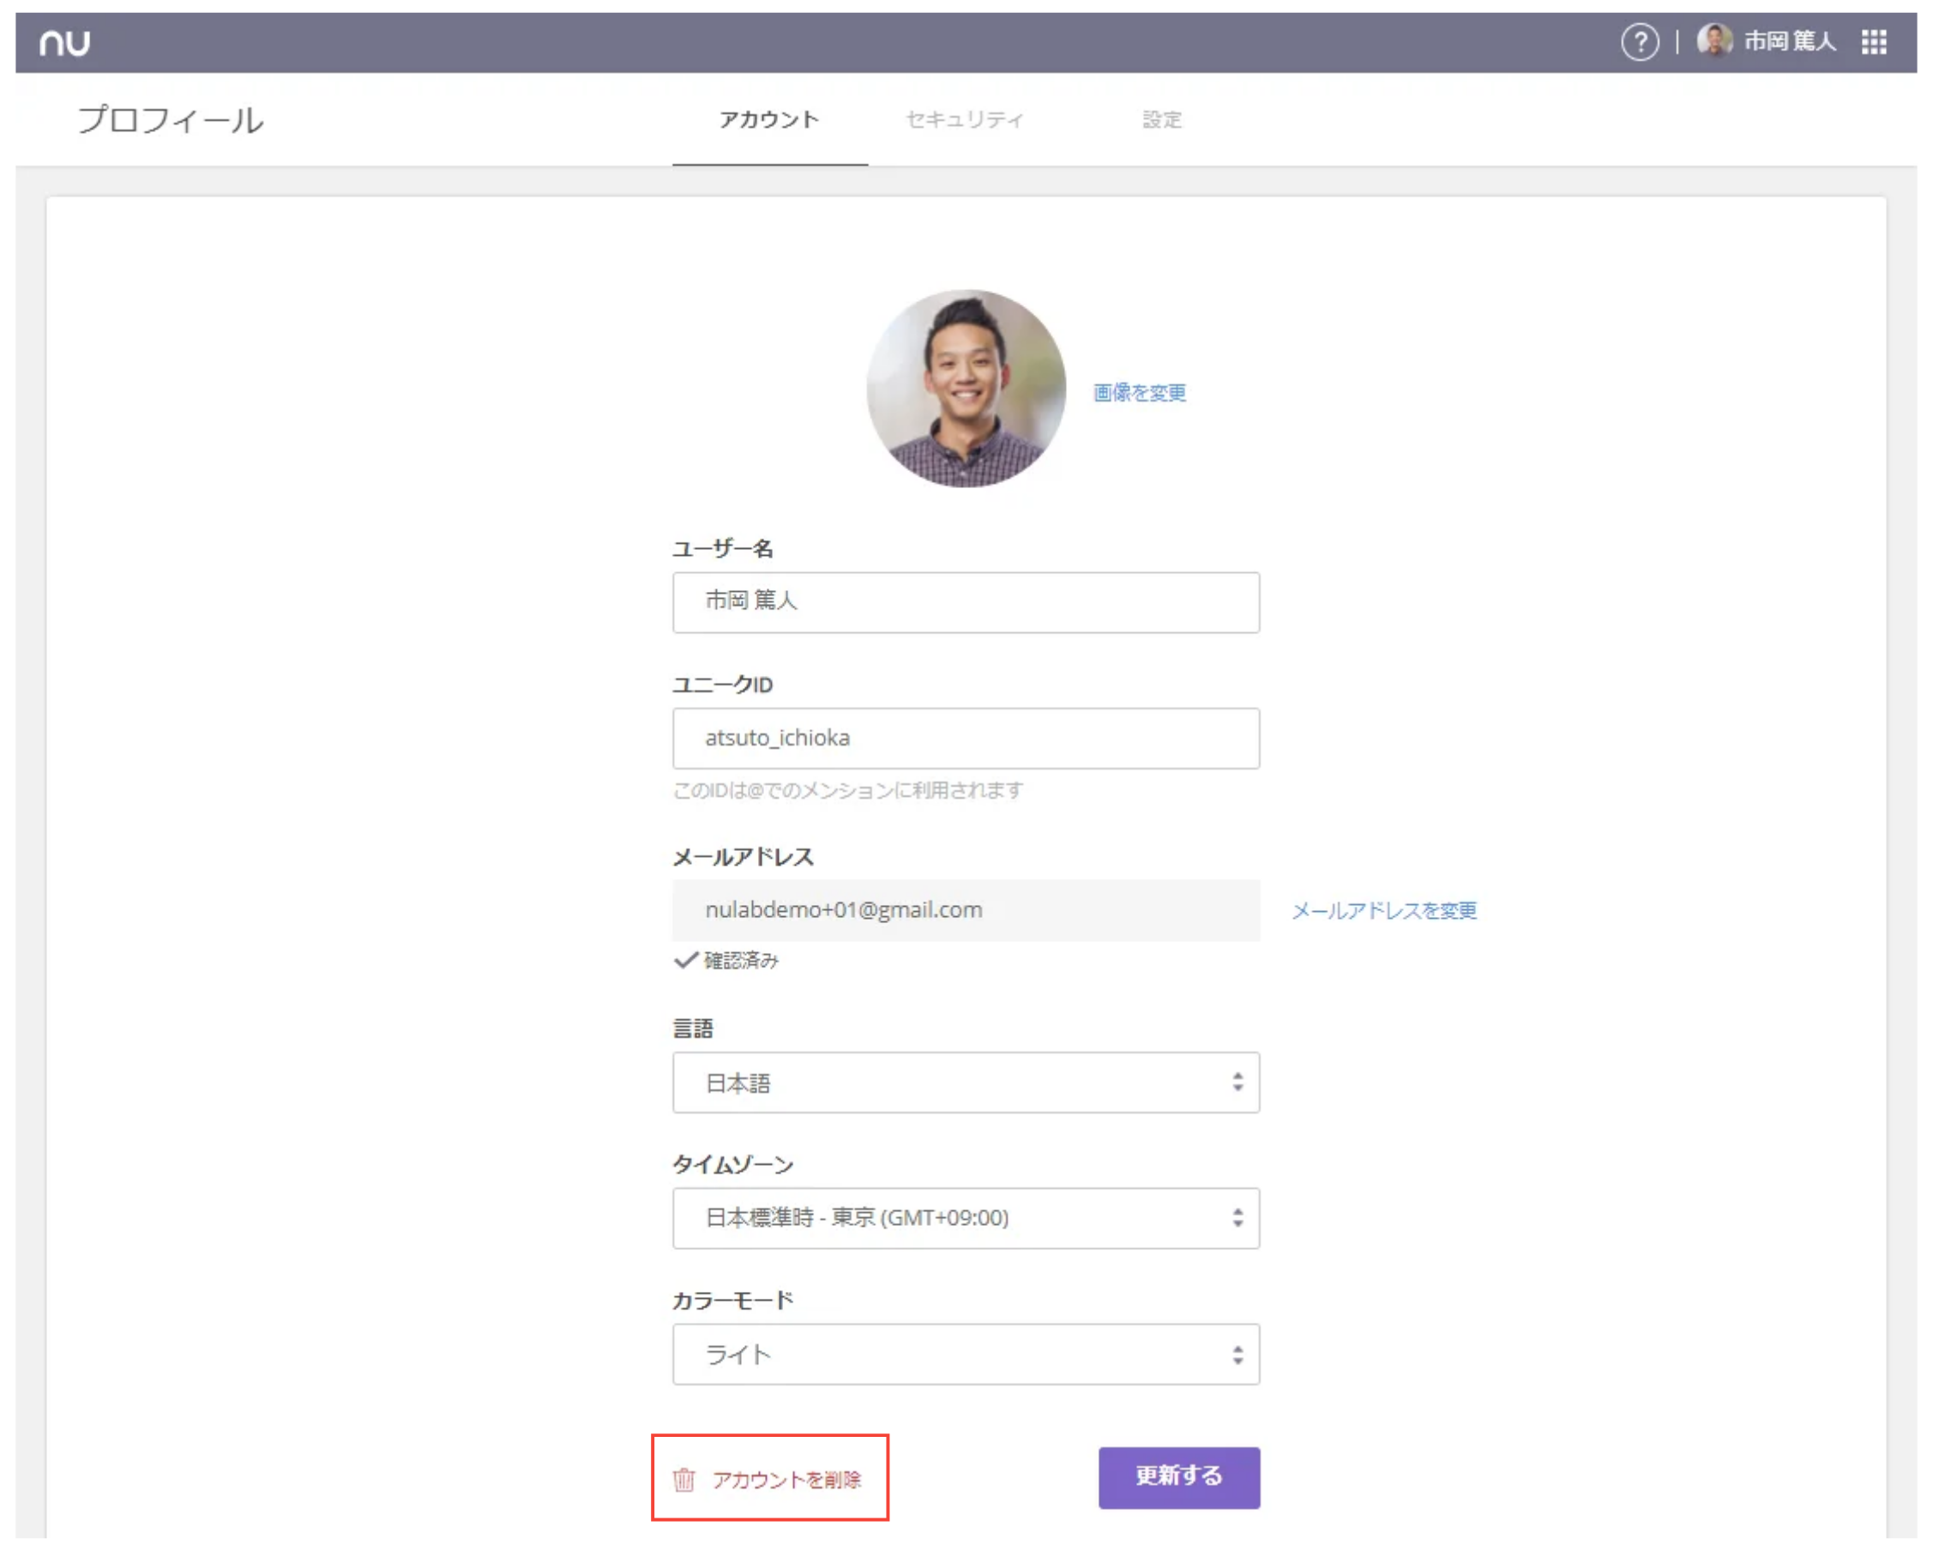The width and height of the screenshot is (1933, 1551).
Task: Click the タイムゾーン label
Action: [733, 1164]
